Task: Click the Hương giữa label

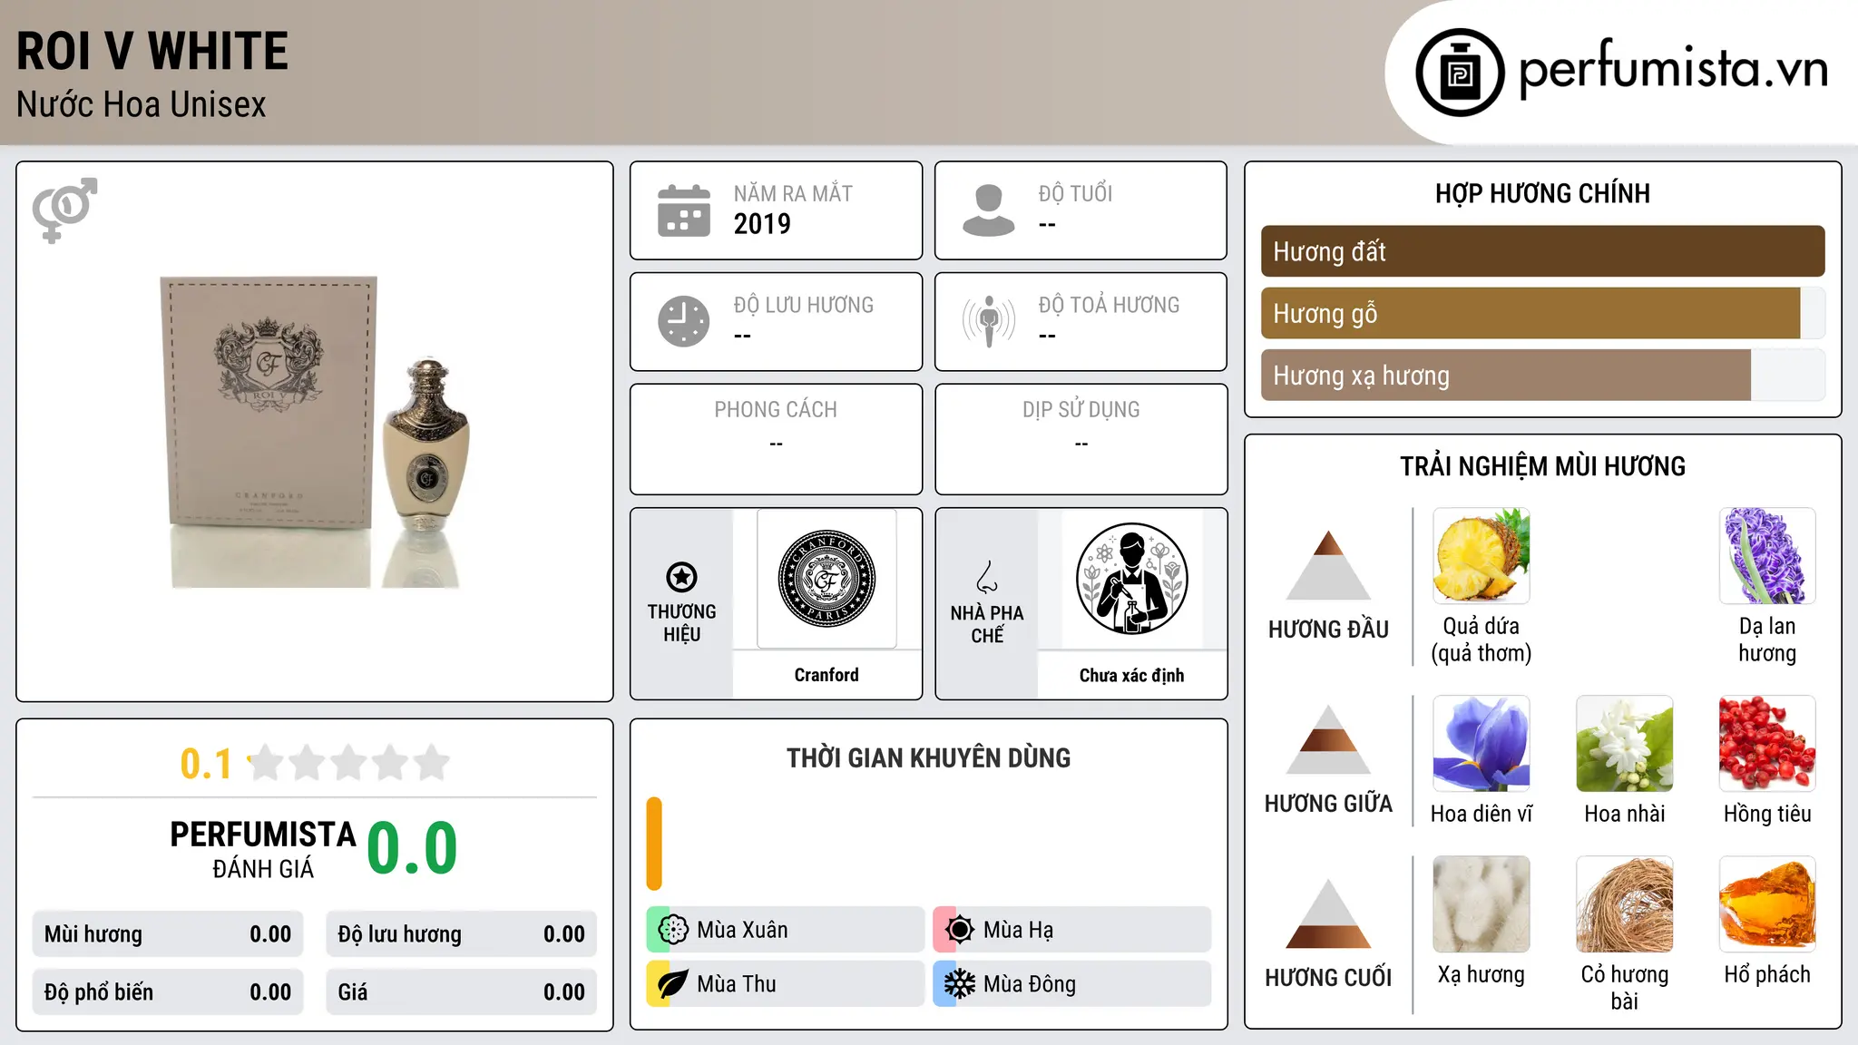Action: (x=1328, y=804)
